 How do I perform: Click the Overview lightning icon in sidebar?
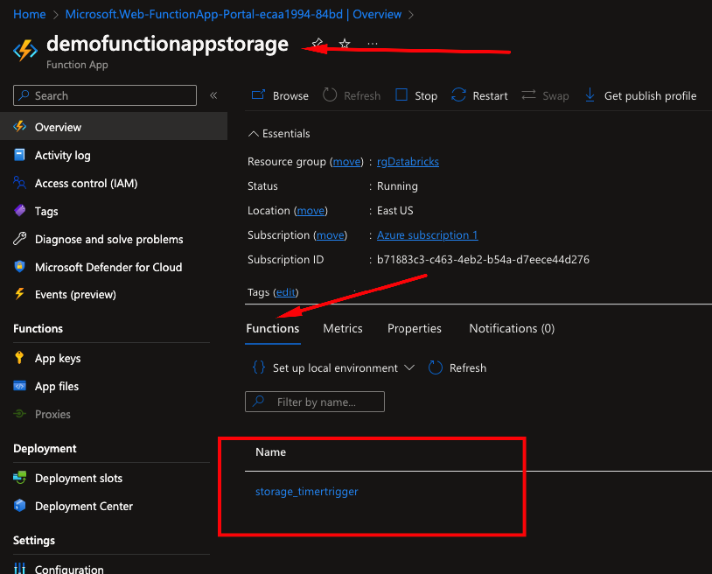tap(19, 127)
